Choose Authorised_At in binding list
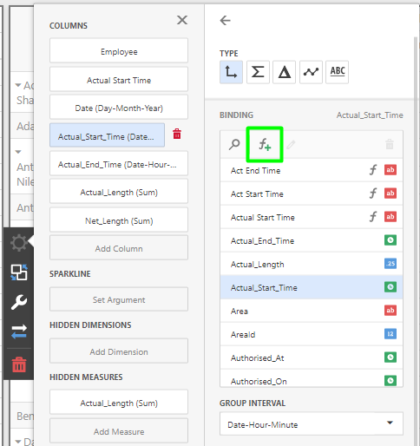Screen dimensions: 420x446 click(312, 357)
